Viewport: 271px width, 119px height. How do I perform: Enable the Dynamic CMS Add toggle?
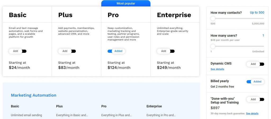(255, 64)
